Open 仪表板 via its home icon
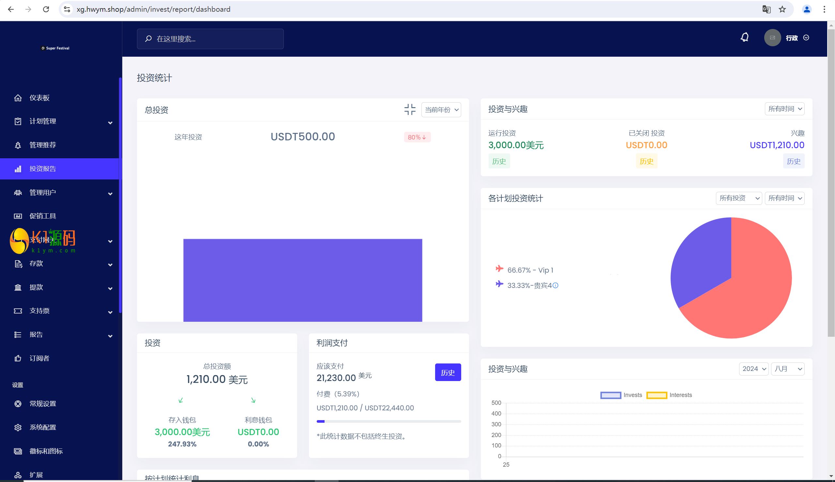The height and width of the screenshot is (482, 835). click(18, 98)
